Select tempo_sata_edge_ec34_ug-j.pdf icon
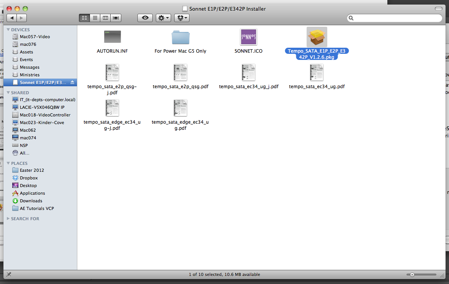Viewport: 449px width, 284px height. pyautogui.click(x=112, y=108)
